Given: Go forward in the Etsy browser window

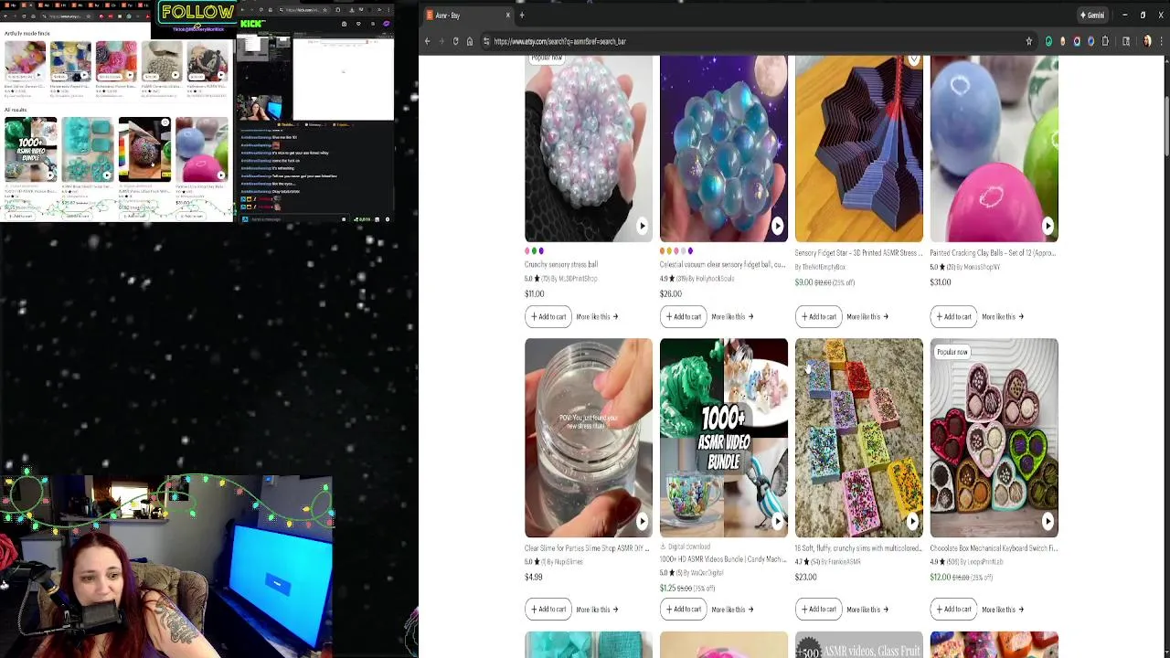Looking at the screenshot, I should tap(441, 41).
